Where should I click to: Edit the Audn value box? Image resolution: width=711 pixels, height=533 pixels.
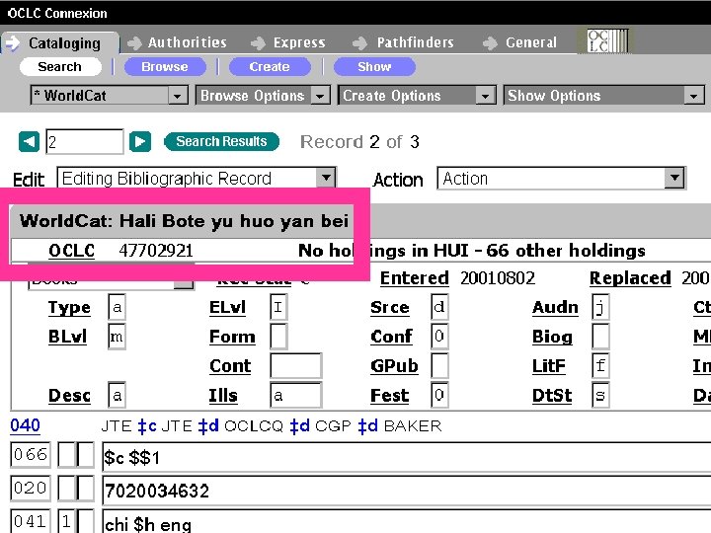tap(600, 307)
